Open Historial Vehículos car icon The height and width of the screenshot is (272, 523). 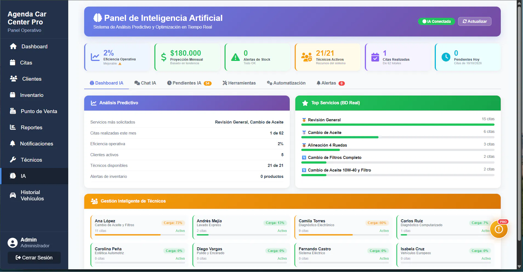(13, 195)
